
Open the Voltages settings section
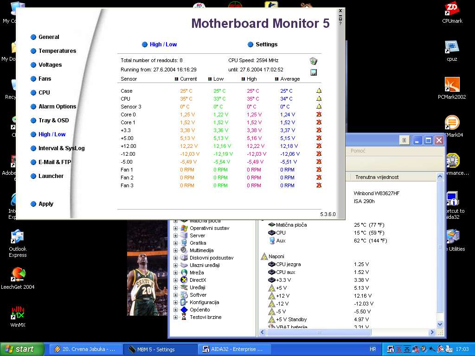tap(46, 65)
